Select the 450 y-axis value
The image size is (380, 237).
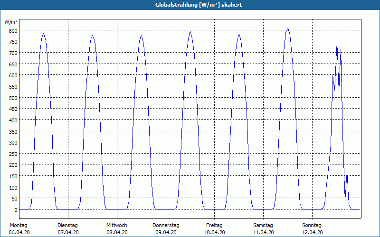(13, 109)
